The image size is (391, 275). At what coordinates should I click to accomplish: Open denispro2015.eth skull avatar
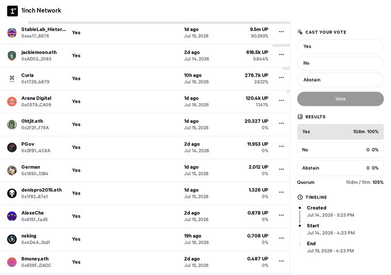[x=11, y=193]
